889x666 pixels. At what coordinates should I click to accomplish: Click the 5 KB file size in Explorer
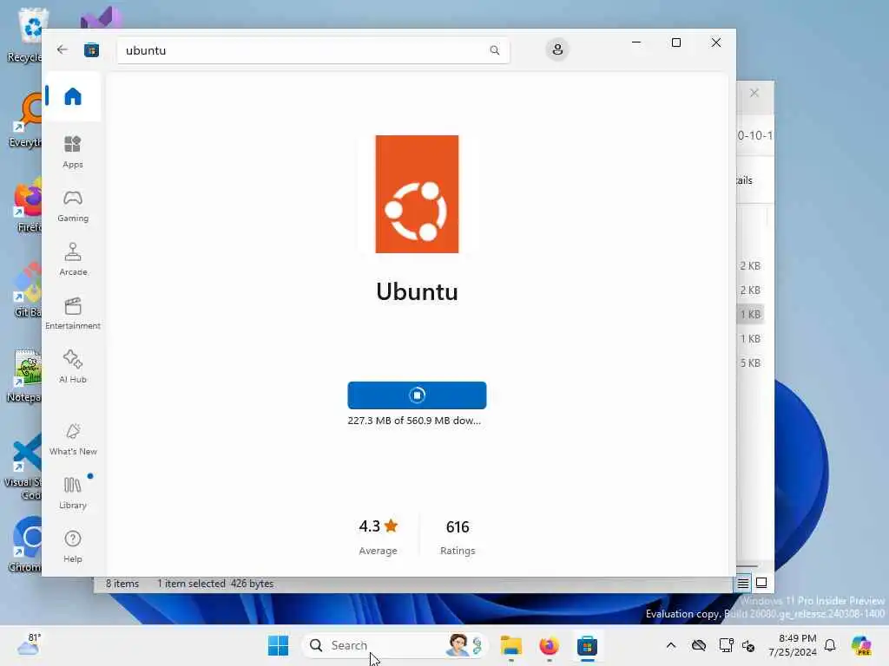750,363
